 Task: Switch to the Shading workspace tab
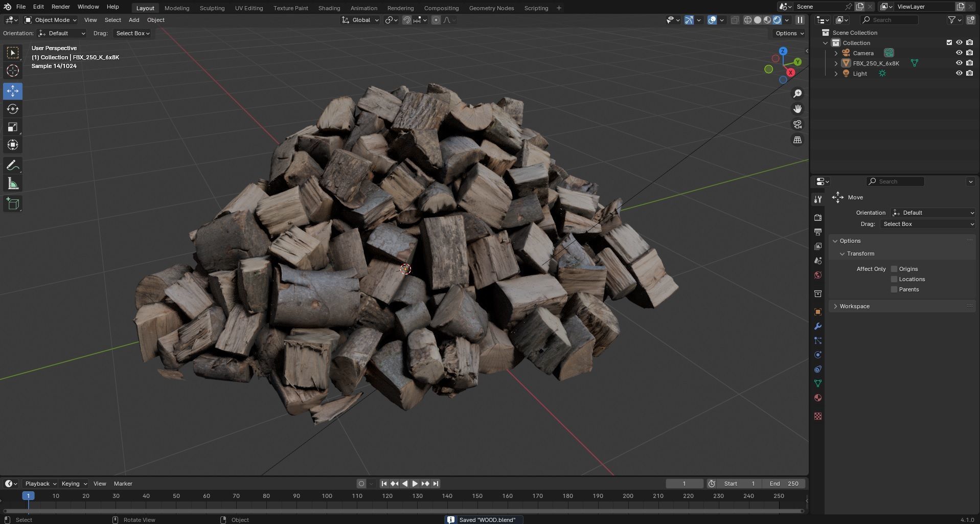tap(329, 8)
